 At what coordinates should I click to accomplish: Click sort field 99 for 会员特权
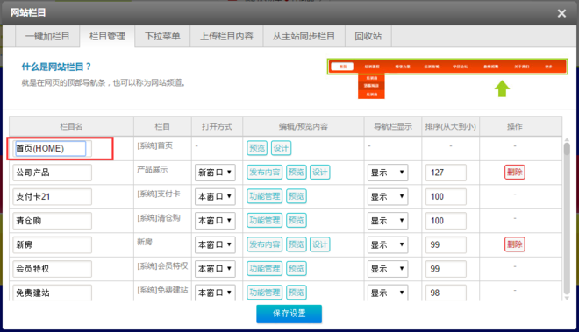[446, 269]
